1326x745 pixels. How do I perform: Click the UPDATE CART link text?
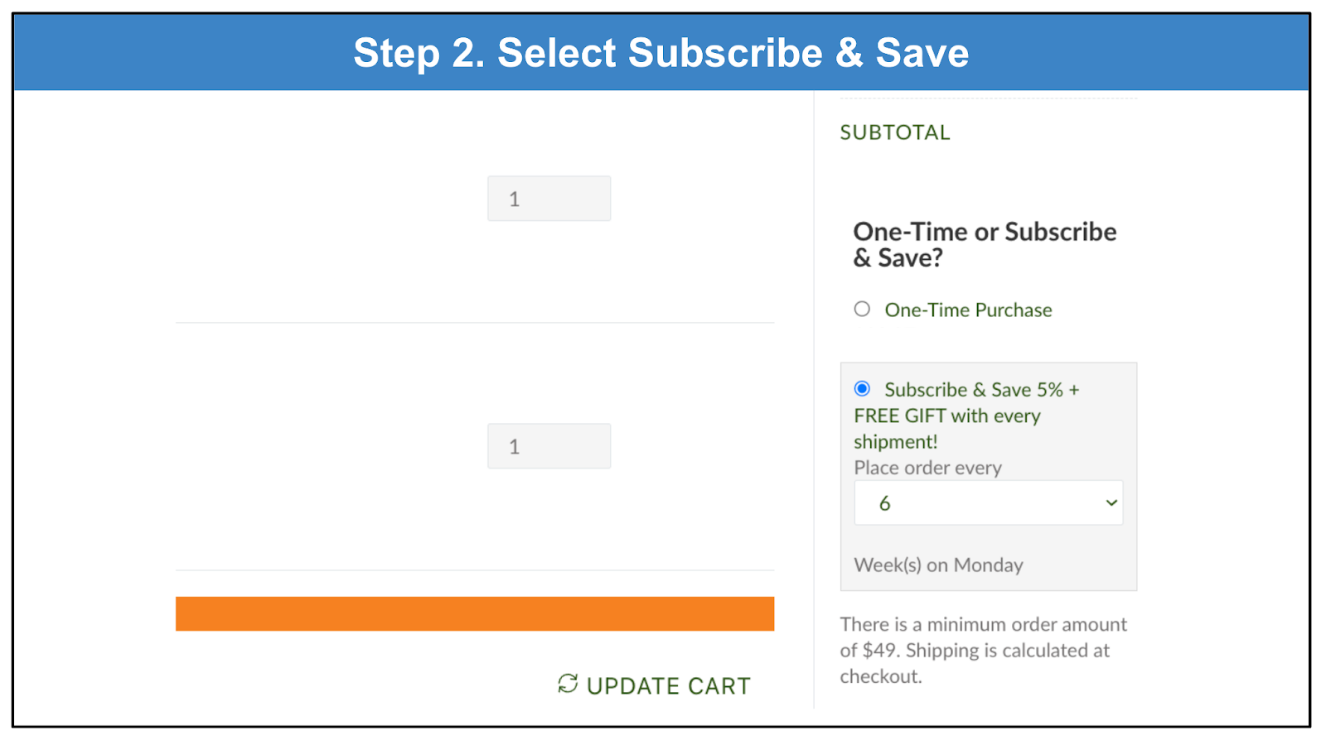(668, 685)
